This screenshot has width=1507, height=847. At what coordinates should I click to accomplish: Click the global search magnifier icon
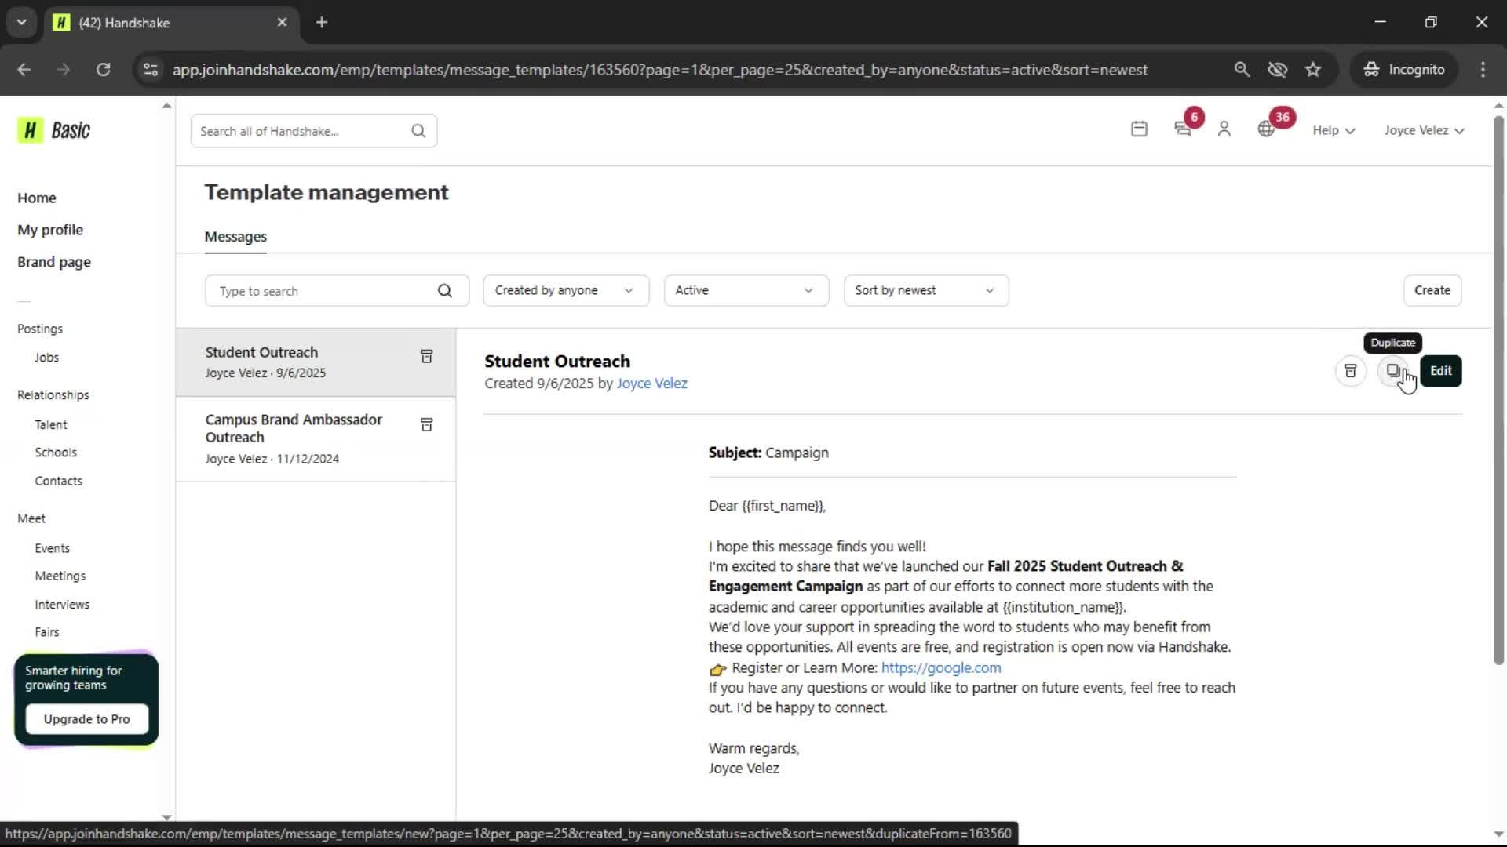[418, 131]
